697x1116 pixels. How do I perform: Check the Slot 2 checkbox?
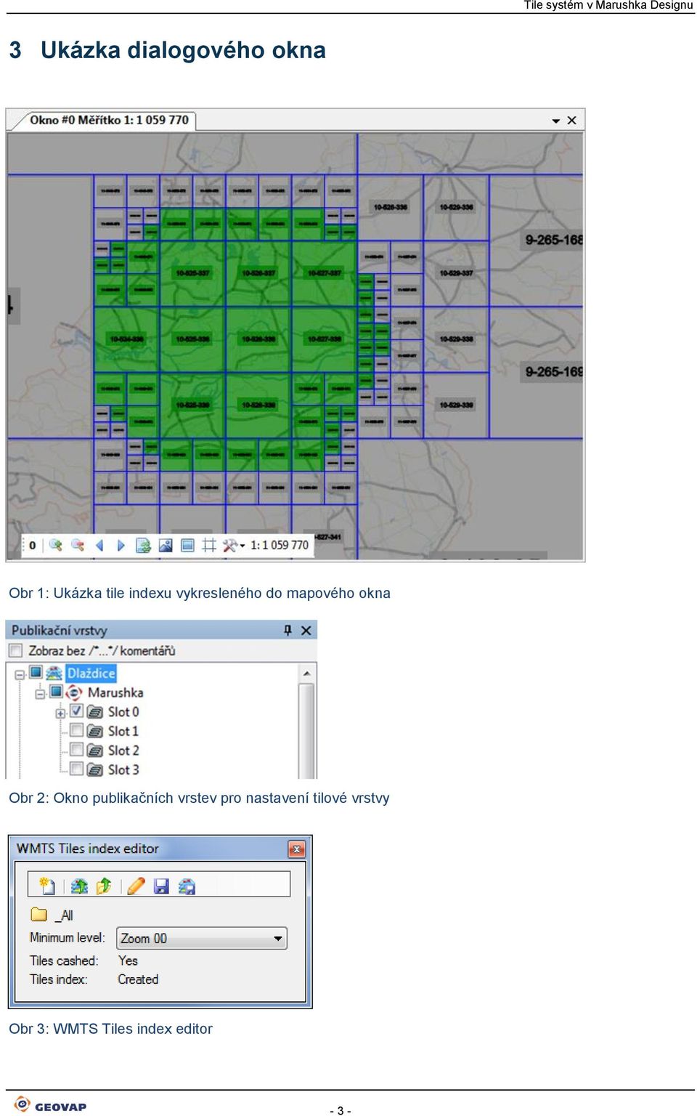coord(76,749)
